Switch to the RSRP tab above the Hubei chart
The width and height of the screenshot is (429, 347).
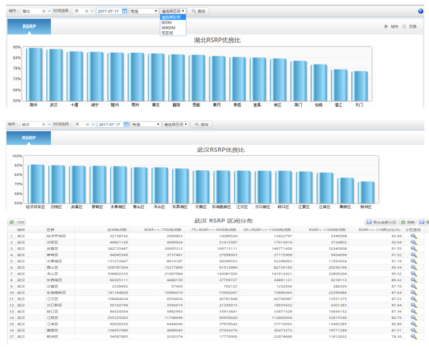(x=29, y=27)
